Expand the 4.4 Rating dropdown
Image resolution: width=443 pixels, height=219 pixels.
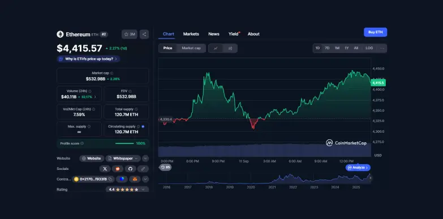(127, 190)
